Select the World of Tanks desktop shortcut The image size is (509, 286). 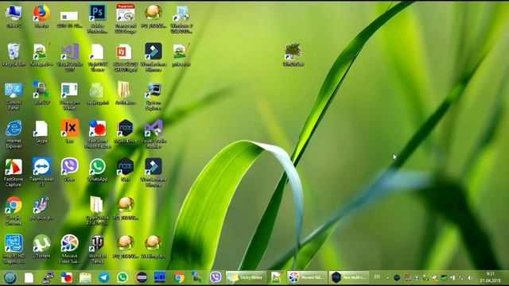click(x=97, y=249)
